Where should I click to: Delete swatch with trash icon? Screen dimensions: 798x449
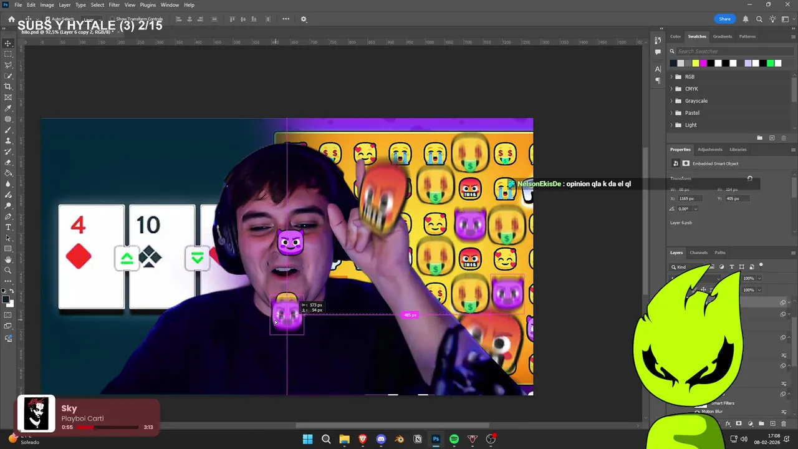pos(784,138)
